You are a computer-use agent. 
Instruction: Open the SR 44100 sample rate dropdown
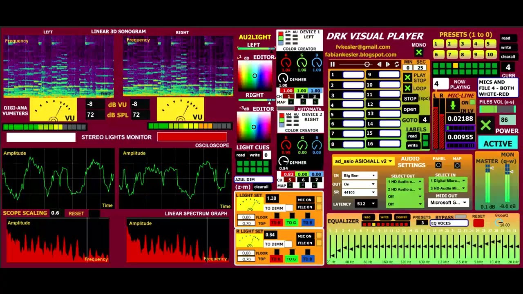(x=359, y=192)
